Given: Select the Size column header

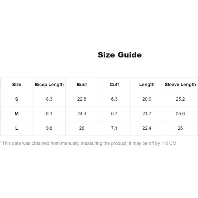Looking at the screenshot, I should [x=17, y=84].
